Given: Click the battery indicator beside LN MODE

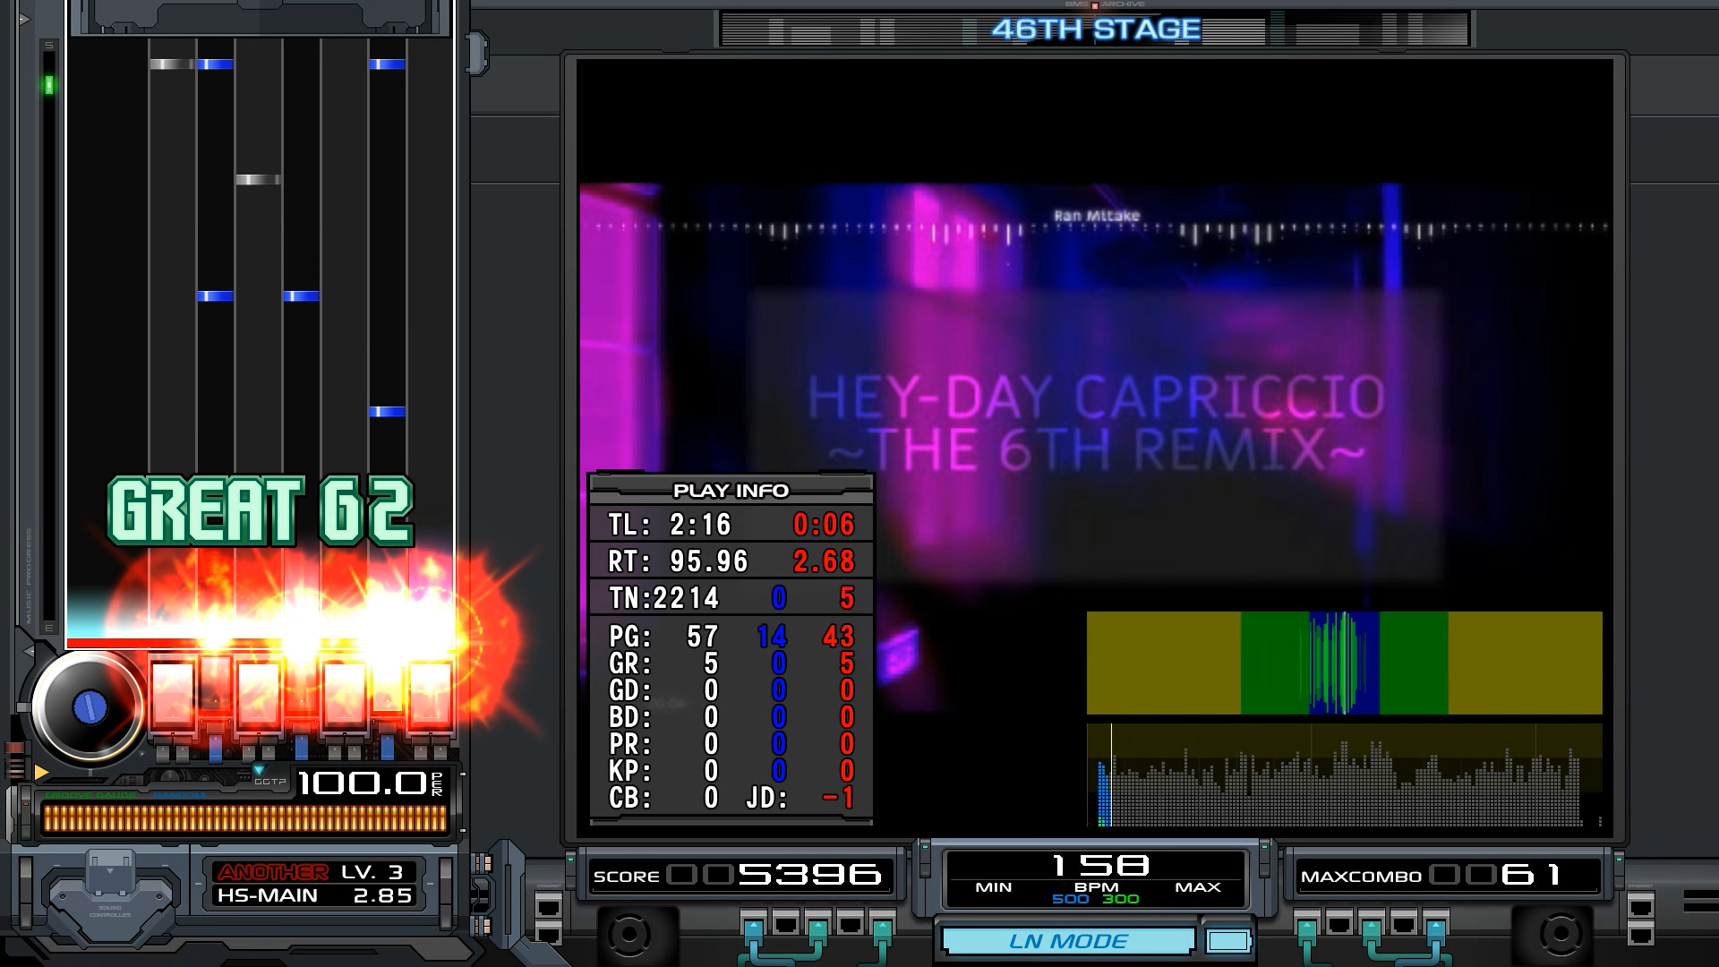Looking at the screenshot, I should pyautogui.click(x=1227, y=941).
